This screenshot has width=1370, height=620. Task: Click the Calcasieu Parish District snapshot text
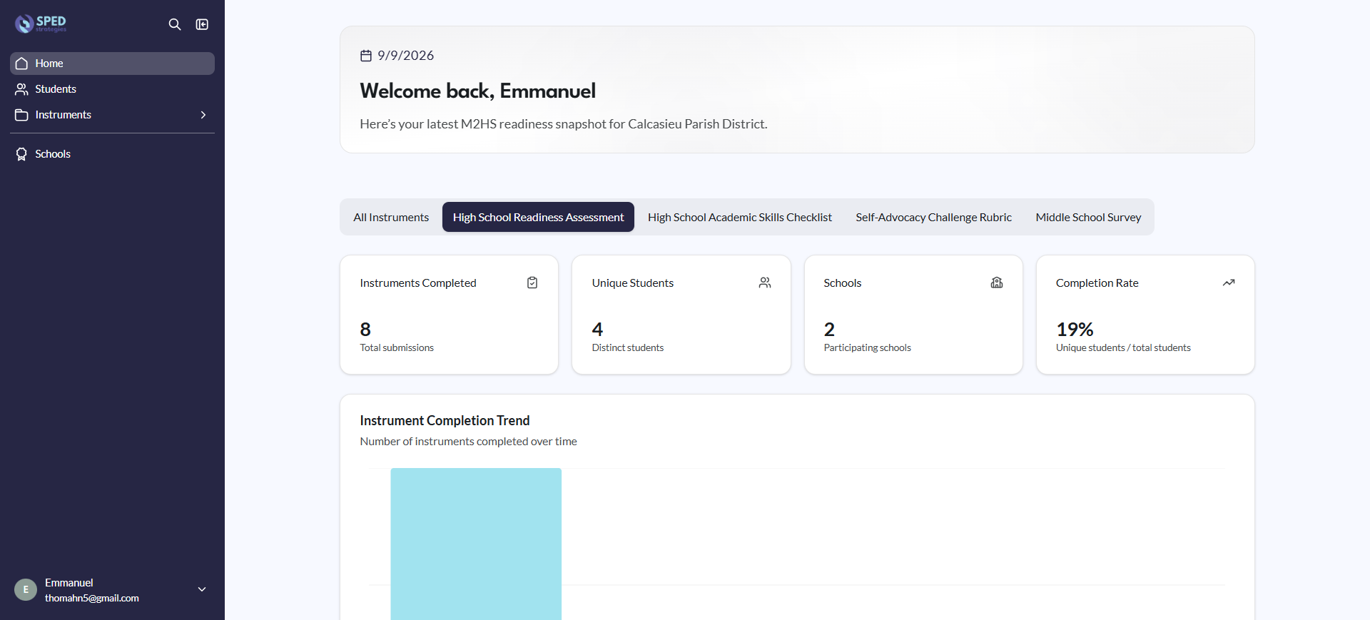click(563, 124)
